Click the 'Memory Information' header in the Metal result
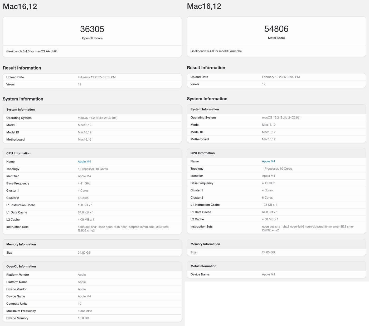This screenshot has width=369, height=326. point(205,244)
